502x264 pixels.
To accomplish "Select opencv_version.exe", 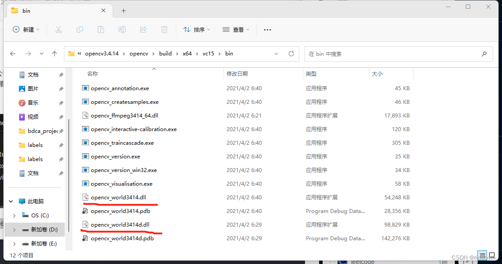I will coord(115,157).
